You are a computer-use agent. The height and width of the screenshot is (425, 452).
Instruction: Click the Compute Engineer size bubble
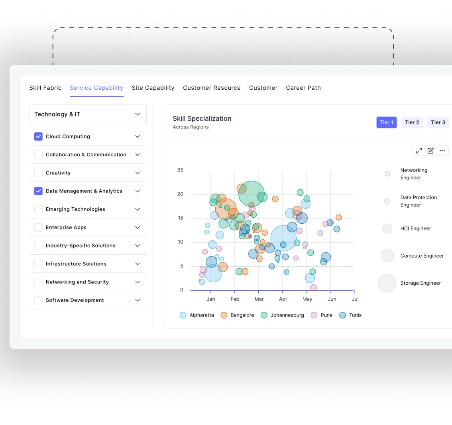[x=387, y=256]
